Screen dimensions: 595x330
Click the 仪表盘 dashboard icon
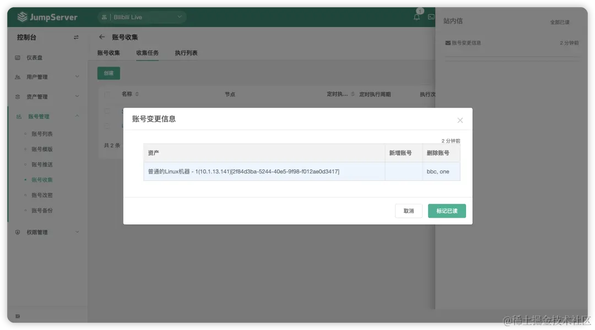18,58
